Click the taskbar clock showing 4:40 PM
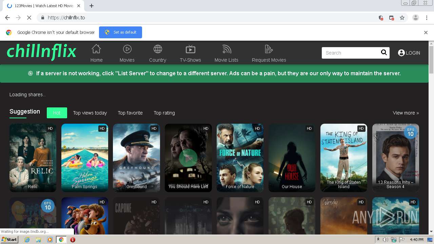434x244 pixels. pyautogui.click(x=416, y=240)
